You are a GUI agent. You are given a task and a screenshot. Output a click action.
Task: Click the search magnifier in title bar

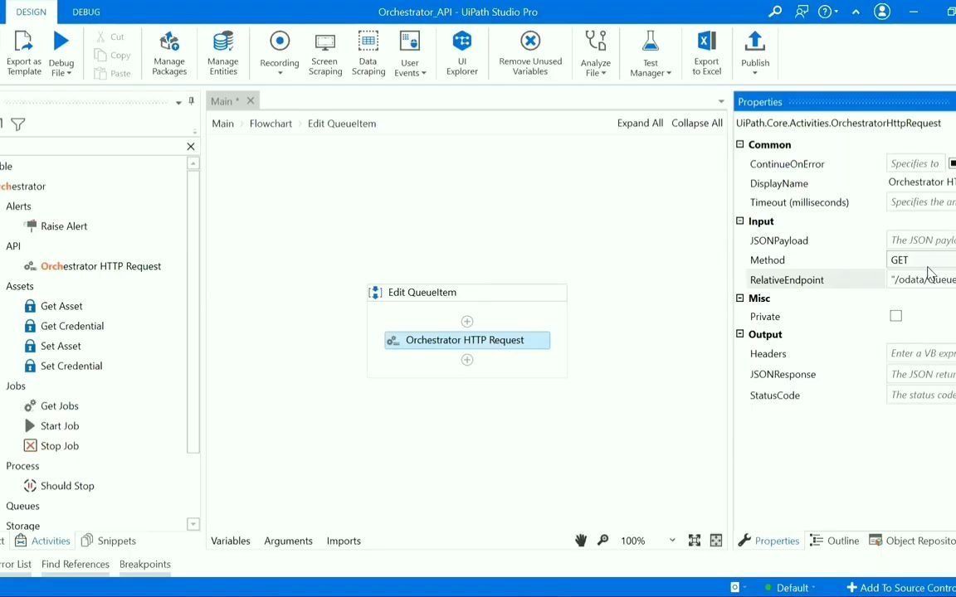pos(775,12)
